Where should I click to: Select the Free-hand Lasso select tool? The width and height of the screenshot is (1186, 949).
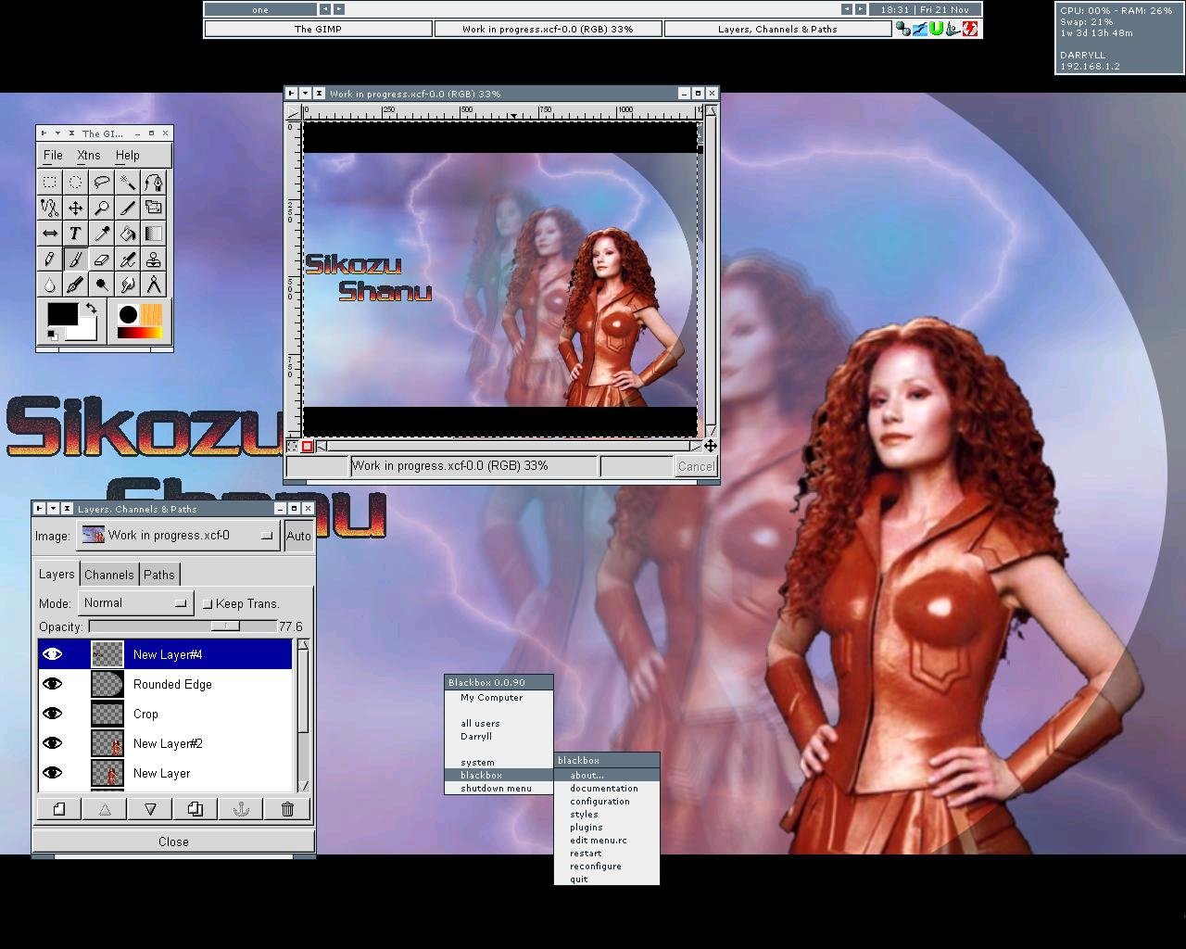[102, 182]
